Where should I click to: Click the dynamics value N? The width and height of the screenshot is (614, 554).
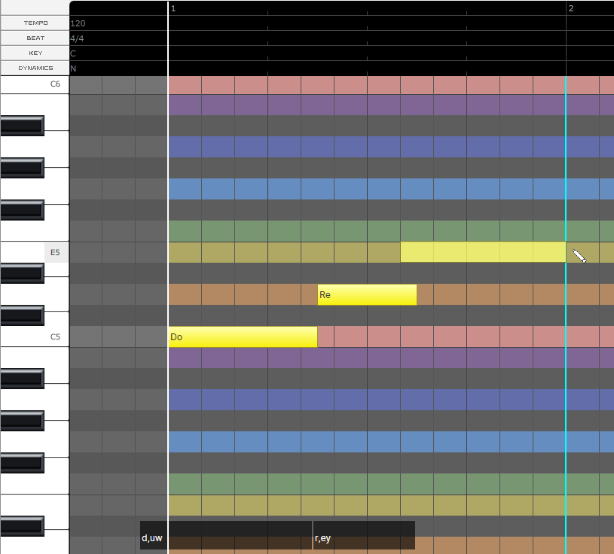tap(73, 68)
